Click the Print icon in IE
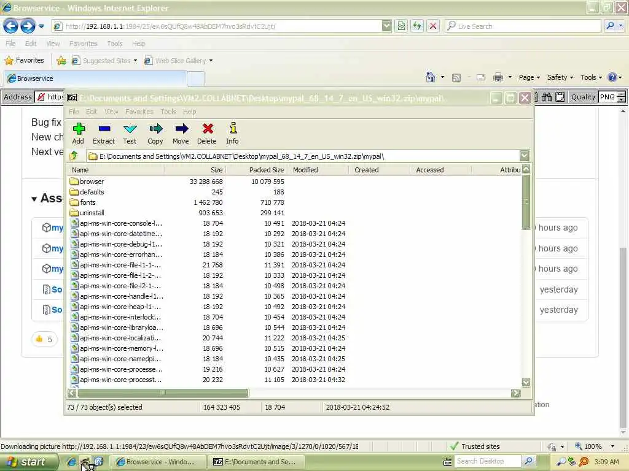The image size is (629, 471). (498, 77)
